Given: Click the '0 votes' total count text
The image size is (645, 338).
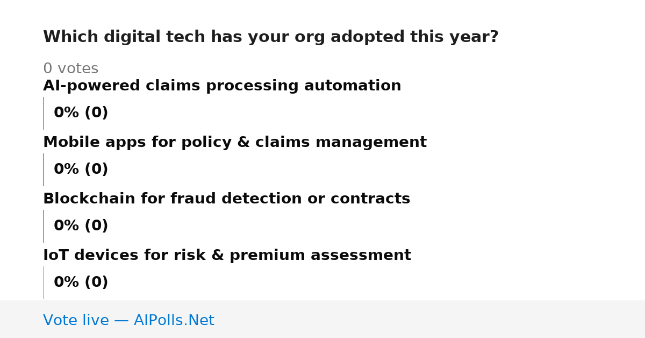Looking at the screenshot, I should click(70, 69).
